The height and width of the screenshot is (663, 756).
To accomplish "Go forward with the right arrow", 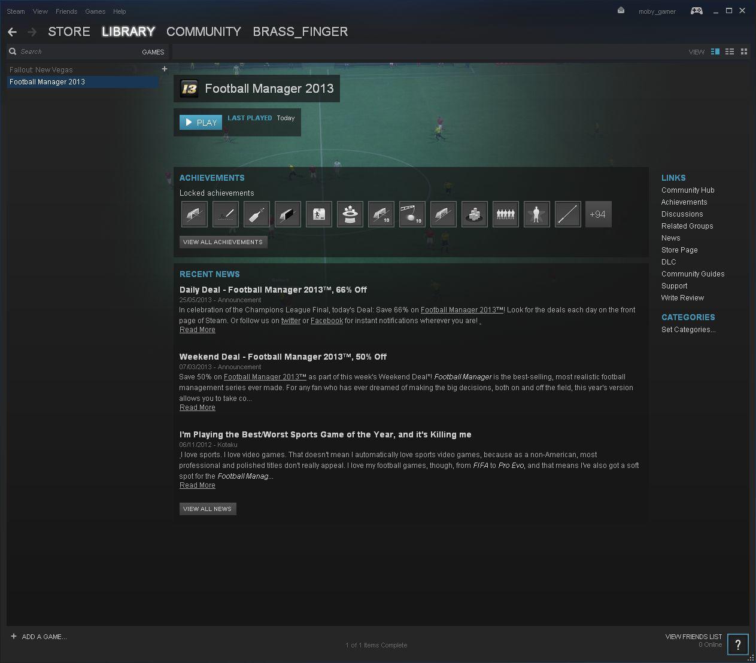I will click(32, 32).
